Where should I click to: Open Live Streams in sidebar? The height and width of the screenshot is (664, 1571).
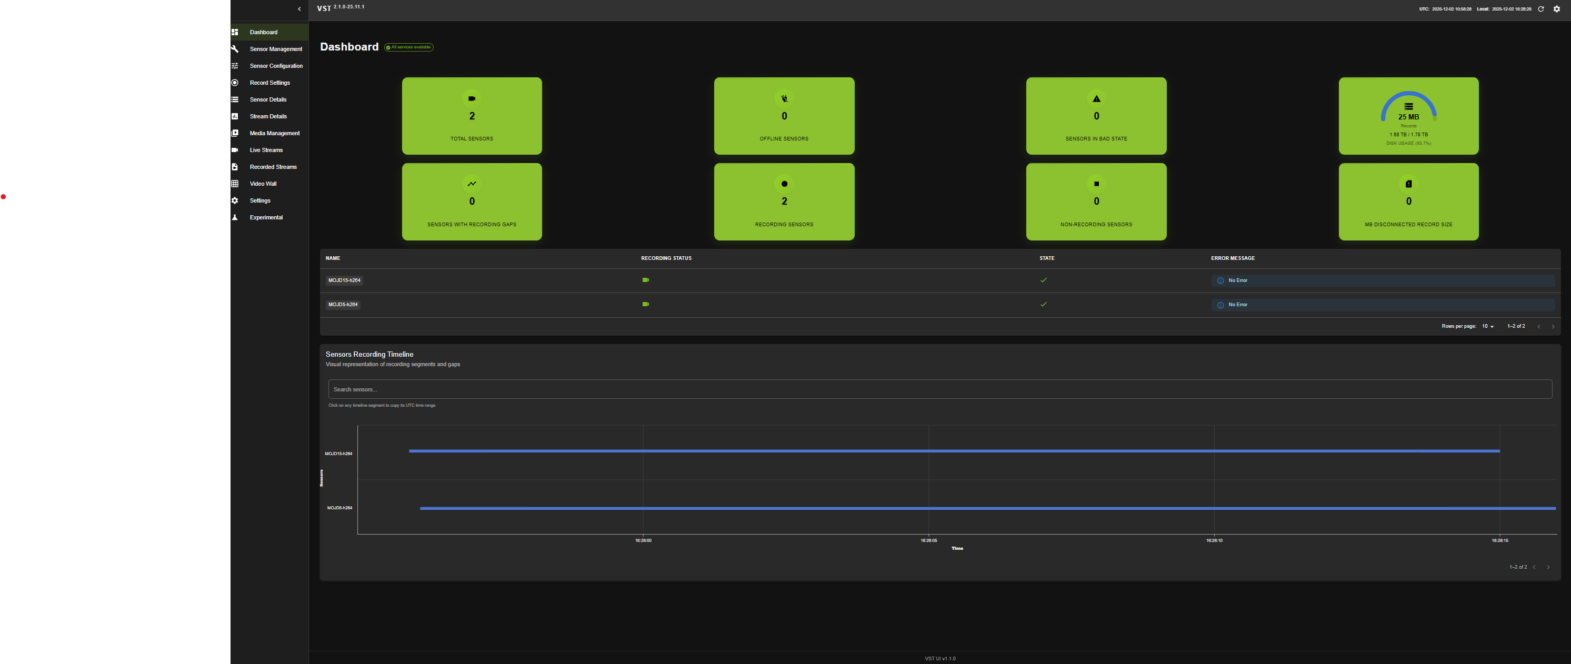pos(266,150)
